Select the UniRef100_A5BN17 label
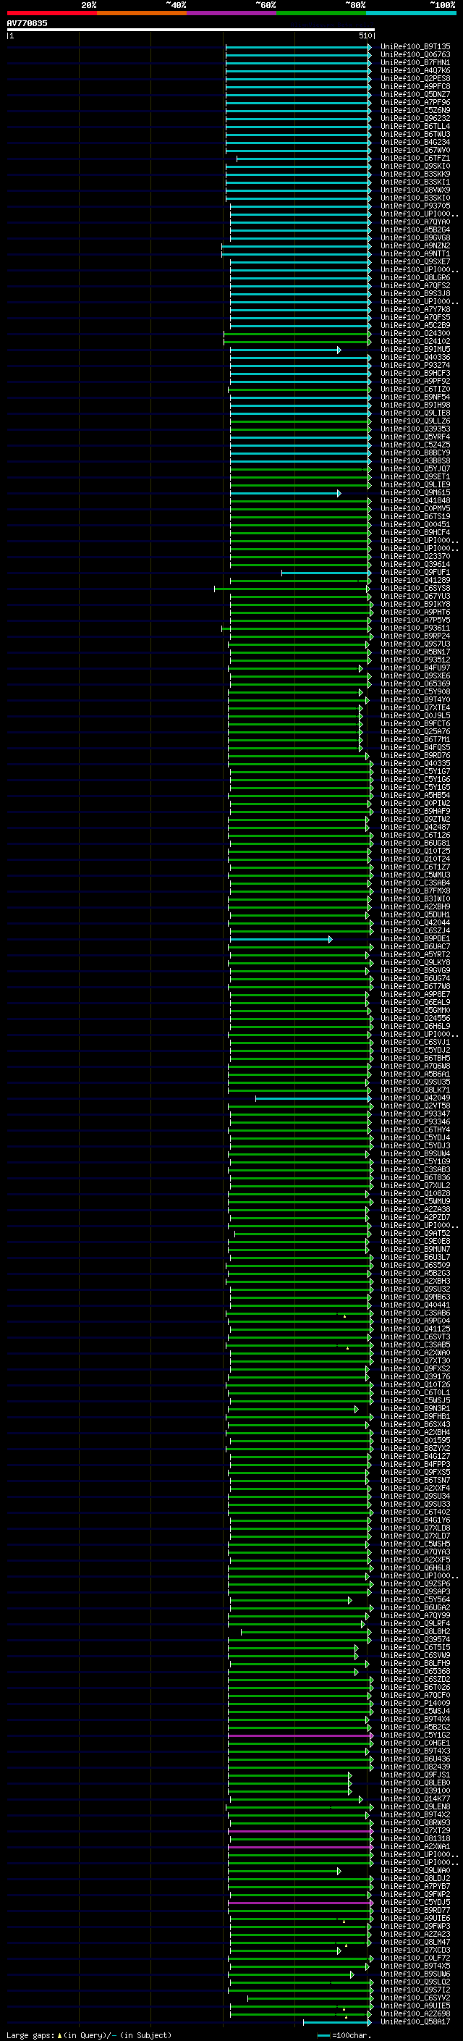Screen dimensions: 463x2041 point(415,652)
